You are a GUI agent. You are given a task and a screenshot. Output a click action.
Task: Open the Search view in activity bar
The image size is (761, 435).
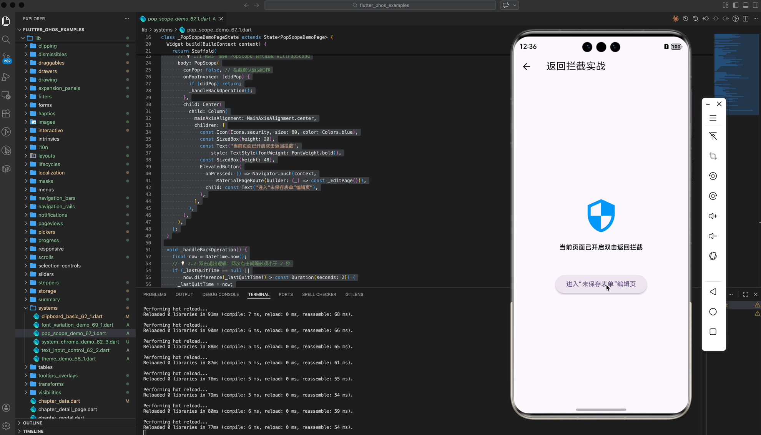coord(6,40)
